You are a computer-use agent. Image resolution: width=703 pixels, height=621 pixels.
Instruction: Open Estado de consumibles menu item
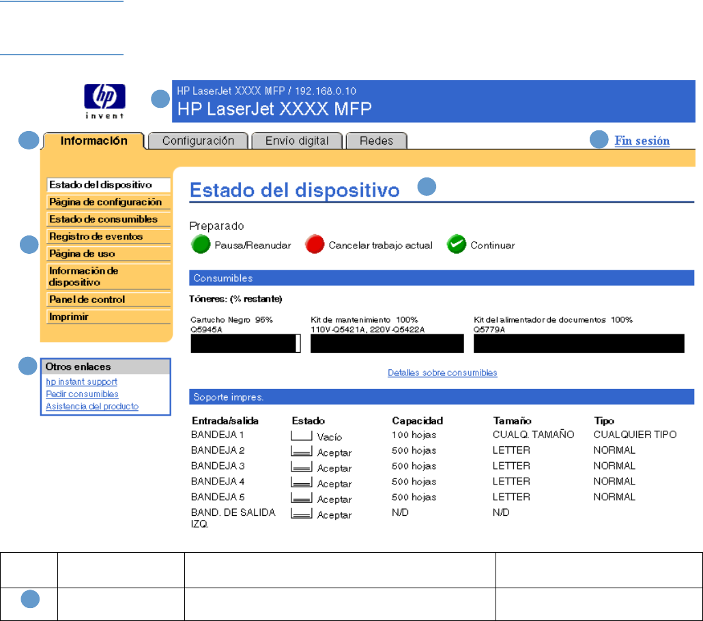click(x=109, y=219)
